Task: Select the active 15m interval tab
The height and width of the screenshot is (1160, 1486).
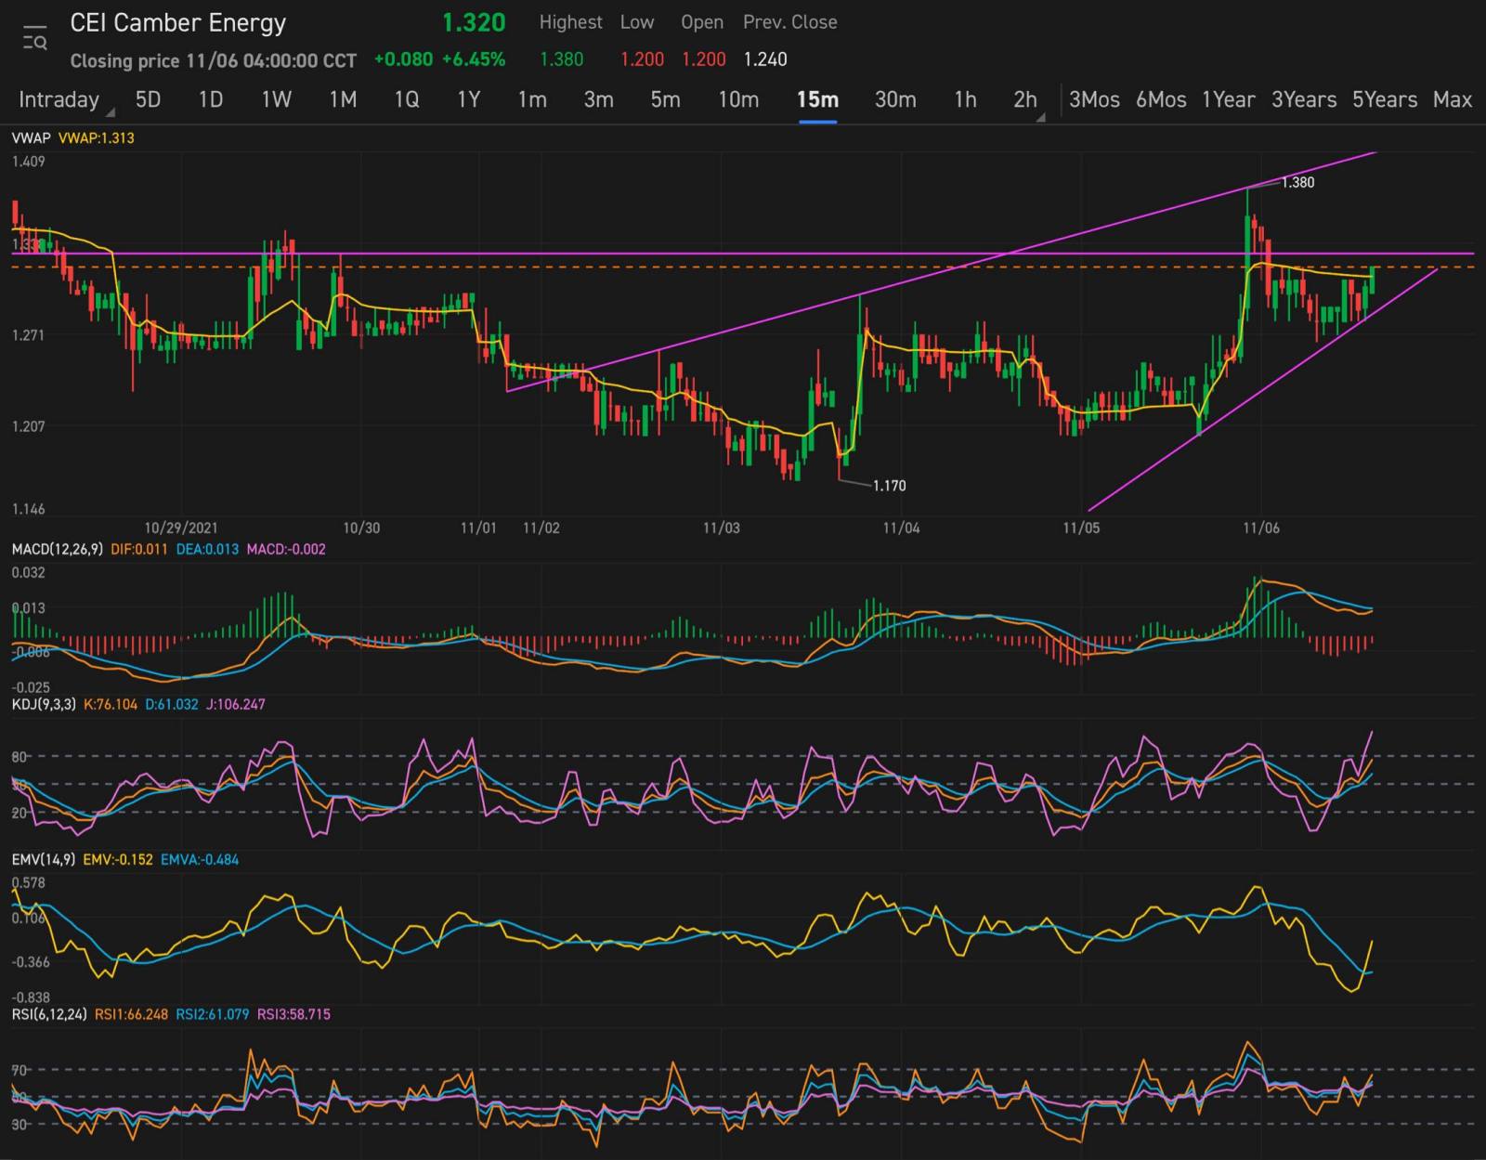Action: pyautogui.click(x=817, y=99)
